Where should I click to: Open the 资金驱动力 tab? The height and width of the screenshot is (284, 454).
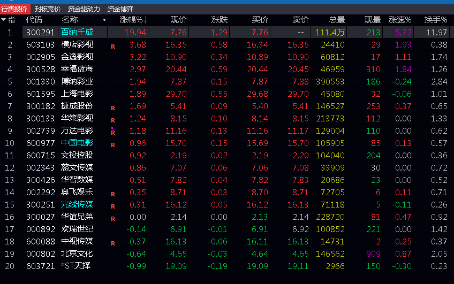point(84,9)
